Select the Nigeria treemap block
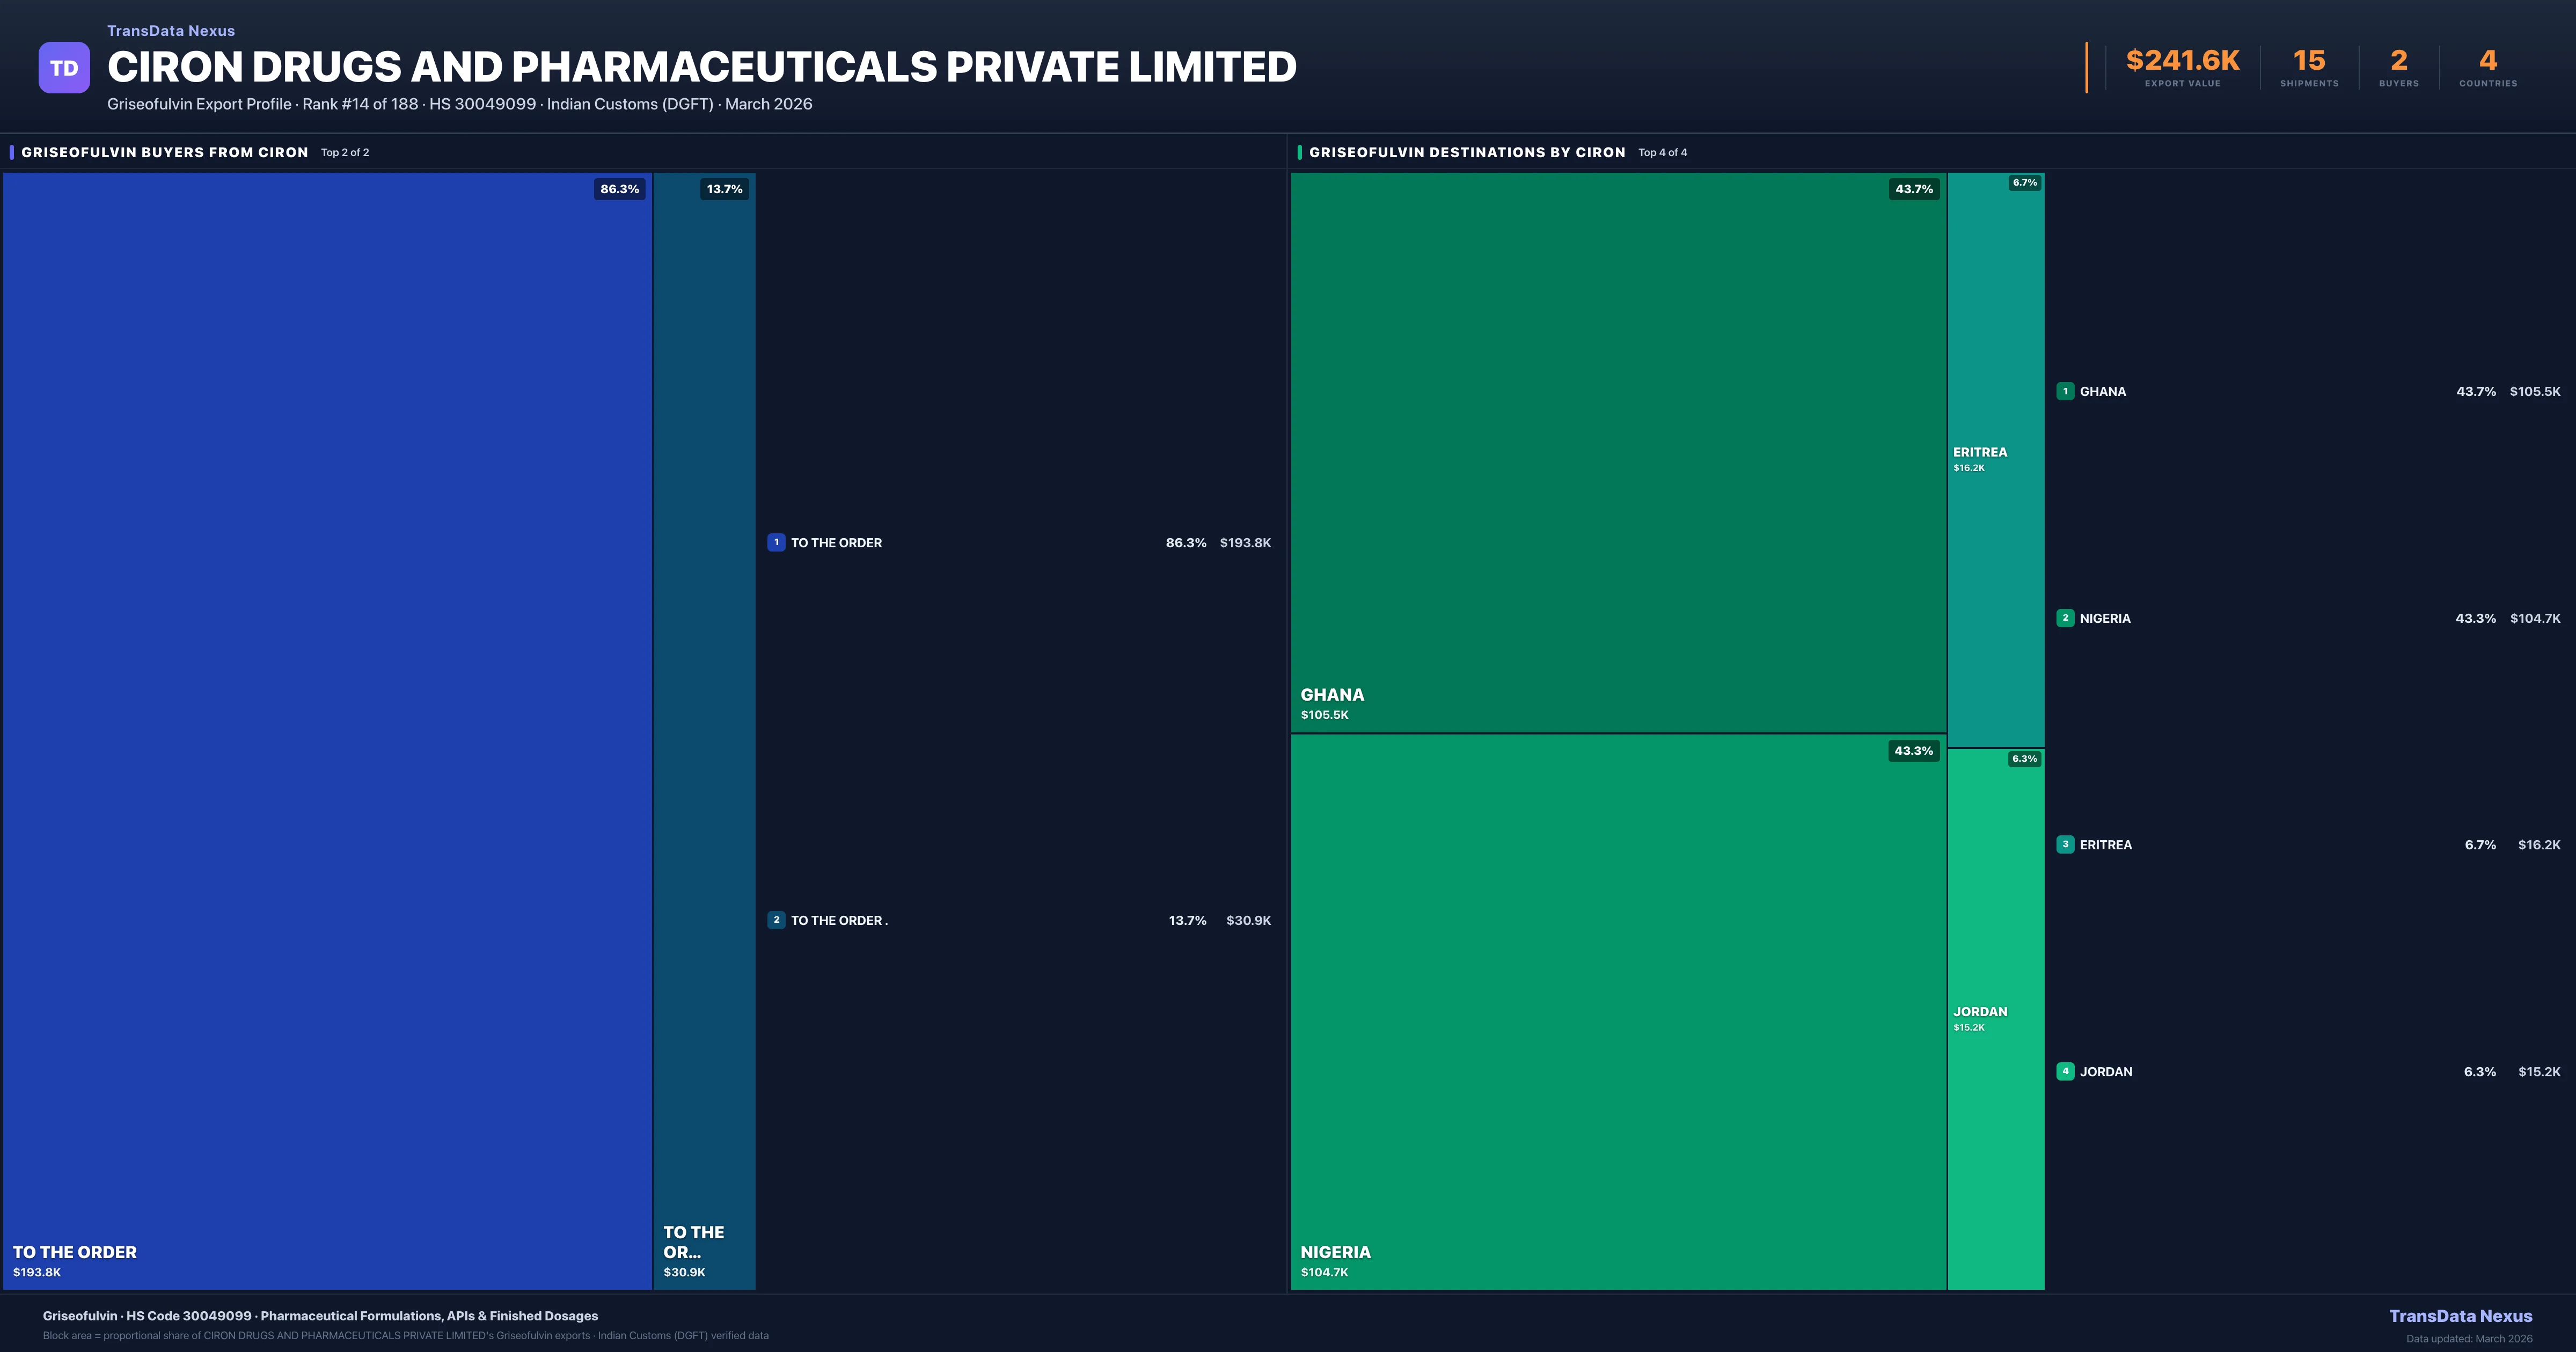Viewport: 2576px width, 1352px height. tap(1617, 1012)
